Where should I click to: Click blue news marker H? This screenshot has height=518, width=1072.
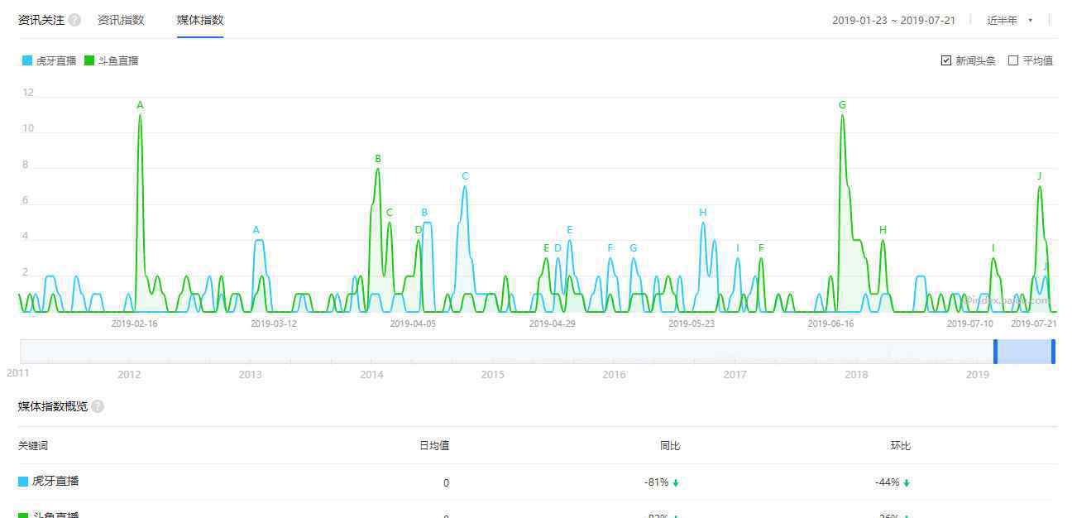[703, 213]
